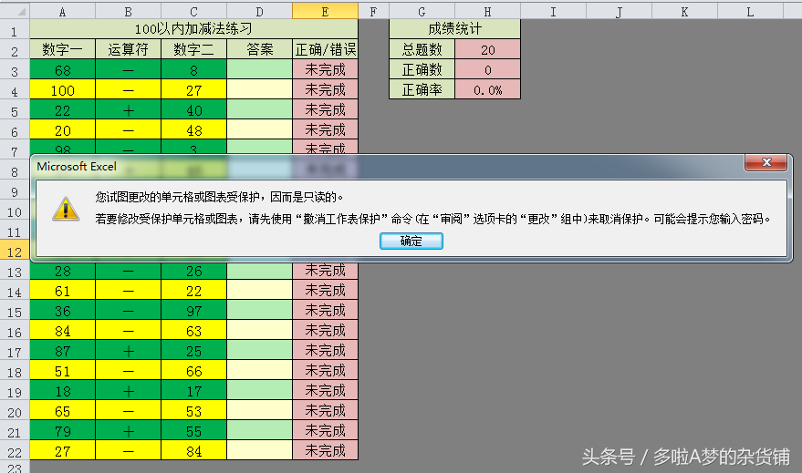This screenshot has width=802, height=473.
Task: Click the plus operator in row 17
Action: [x=128, y=350]
